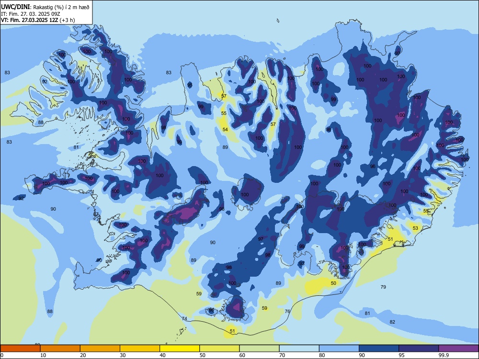This screenshot has width=479, height=359.
Task: Select the offshore humidity value '79'
Action: pyautogui.click(x=383, y=287)
